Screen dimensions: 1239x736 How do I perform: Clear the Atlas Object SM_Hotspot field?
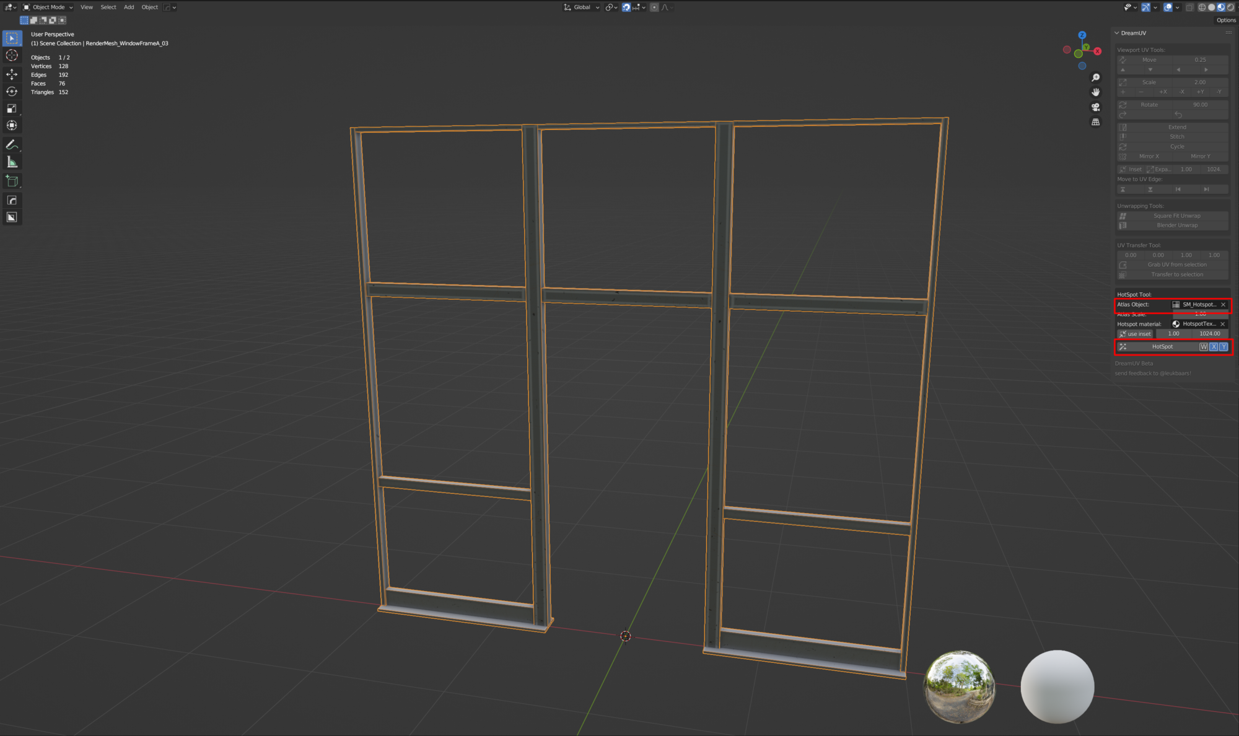coord(1223,305)
